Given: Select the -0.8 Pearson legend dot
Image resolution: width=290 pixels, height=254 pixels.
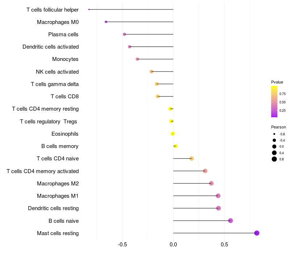Looking at the screenshot, I should point(274,134).
